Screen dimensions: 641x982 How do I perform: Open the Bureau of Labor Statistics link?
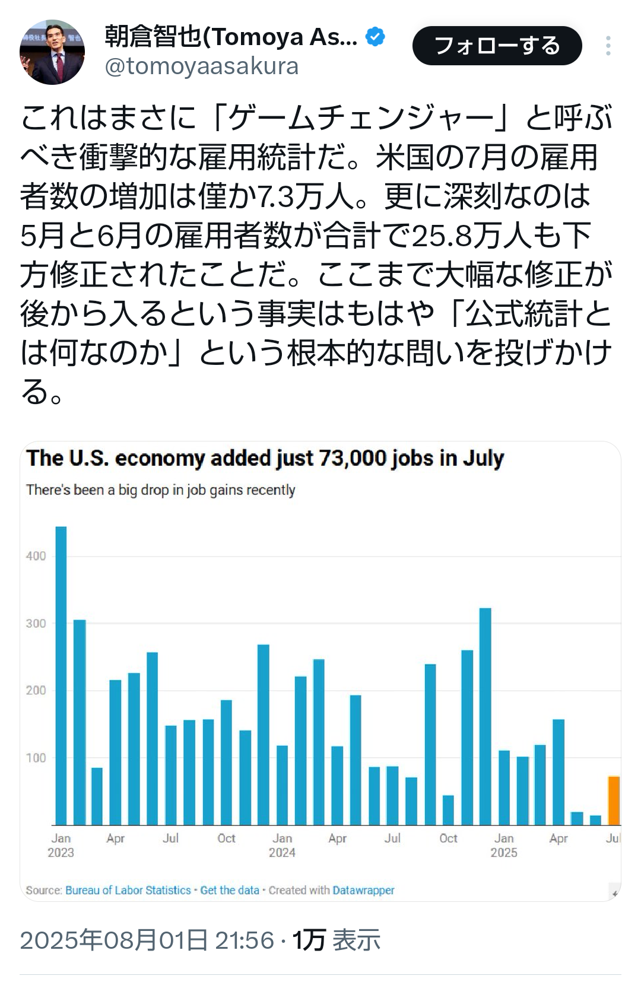[x=128, y=890]
